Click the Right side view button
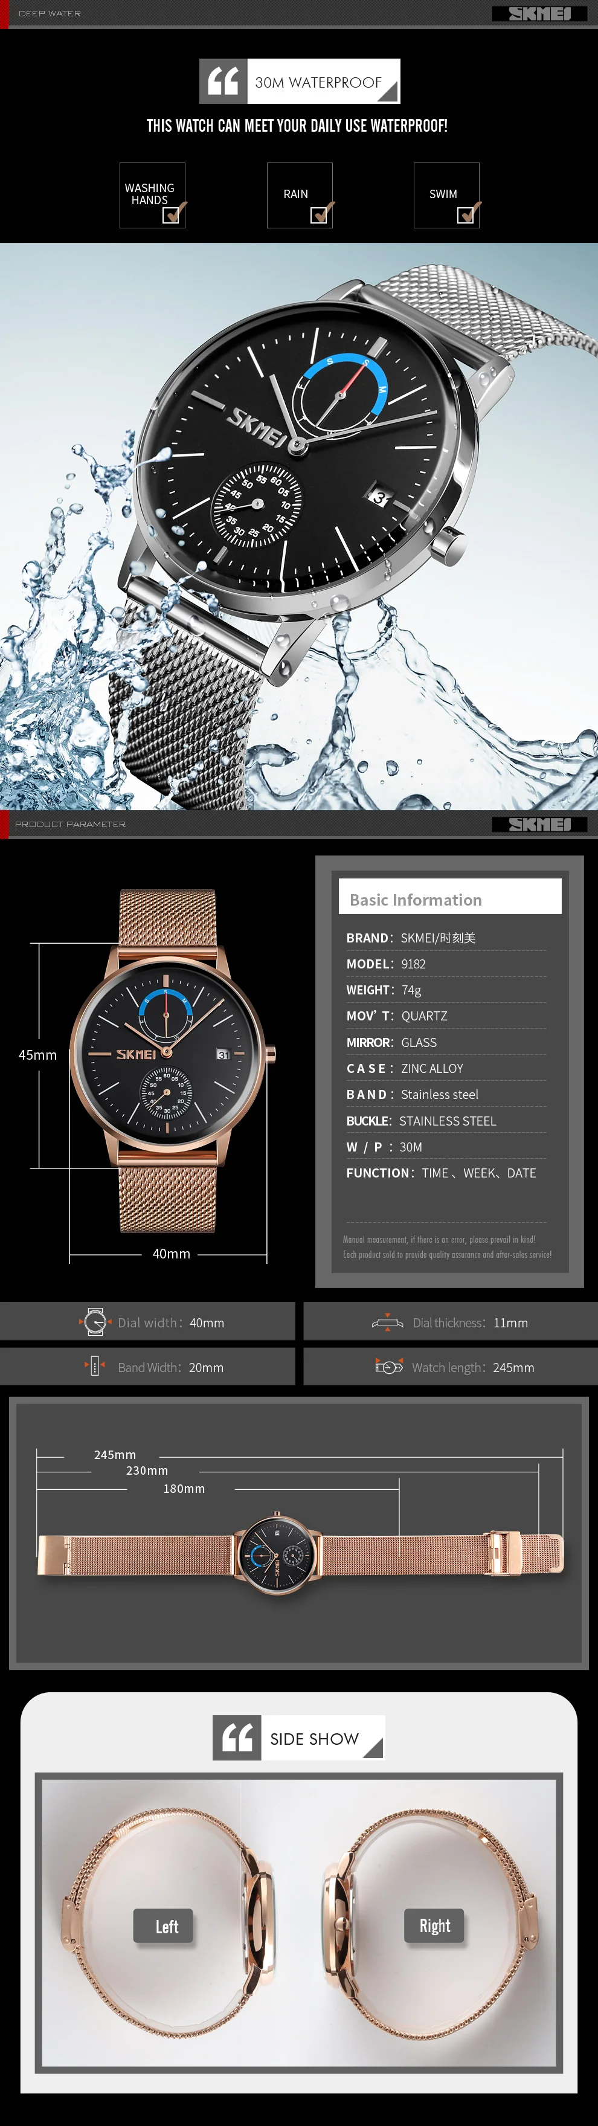Screen dimensions: 598x2126 (x=435, y=1925)
